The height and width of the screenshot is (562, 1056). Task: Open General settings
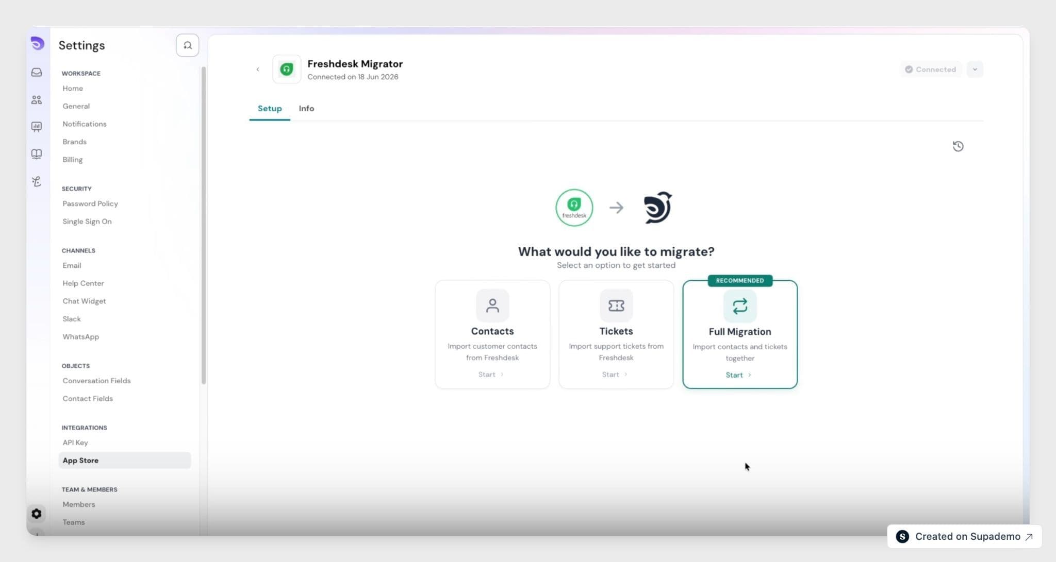[76, 106]
